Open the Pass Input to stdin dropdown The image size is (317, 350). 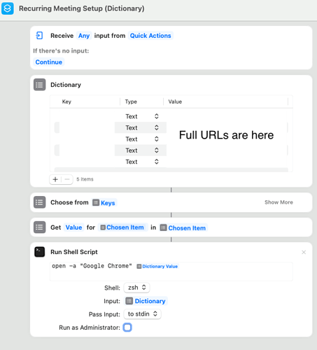pos(142,314)
